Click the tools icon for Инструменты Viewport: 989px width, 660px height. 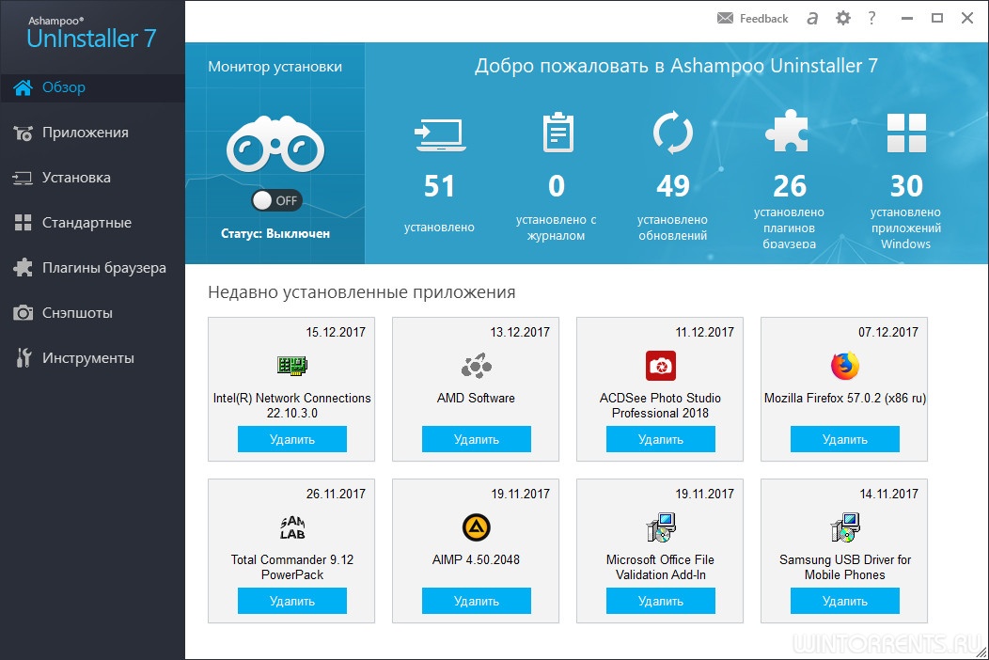point(24,358)
